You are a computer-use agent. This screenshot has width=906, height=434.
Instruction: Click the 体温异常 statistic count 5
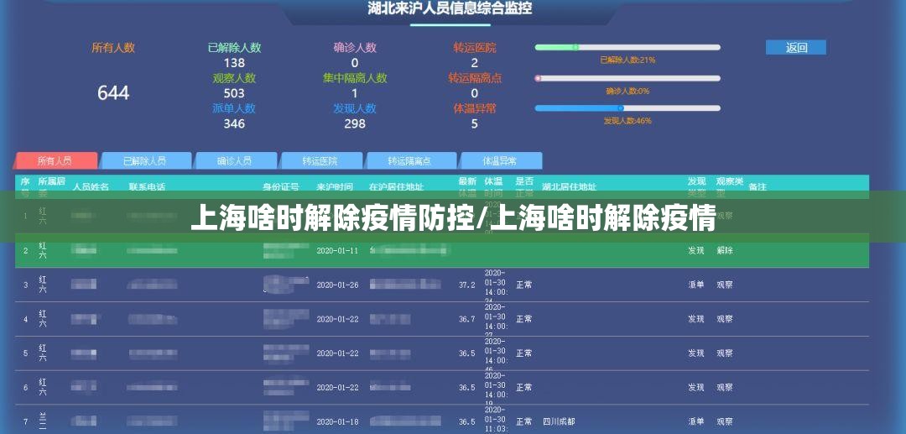(x=475, y=123)
